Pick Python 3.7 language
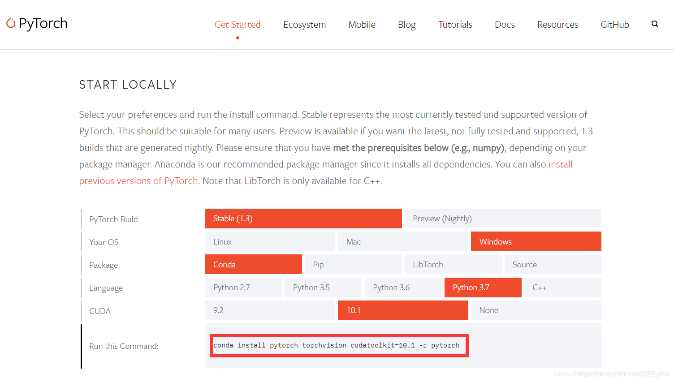 coord(483,288)
